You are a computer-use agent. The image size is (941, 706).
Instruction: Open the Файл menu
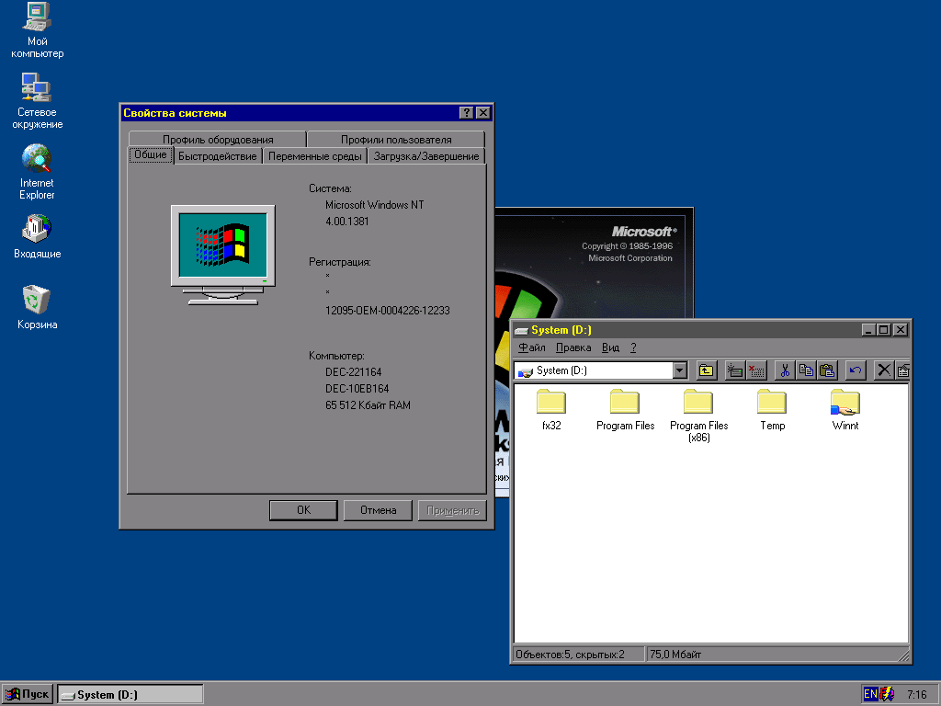(x=531, y=347)
